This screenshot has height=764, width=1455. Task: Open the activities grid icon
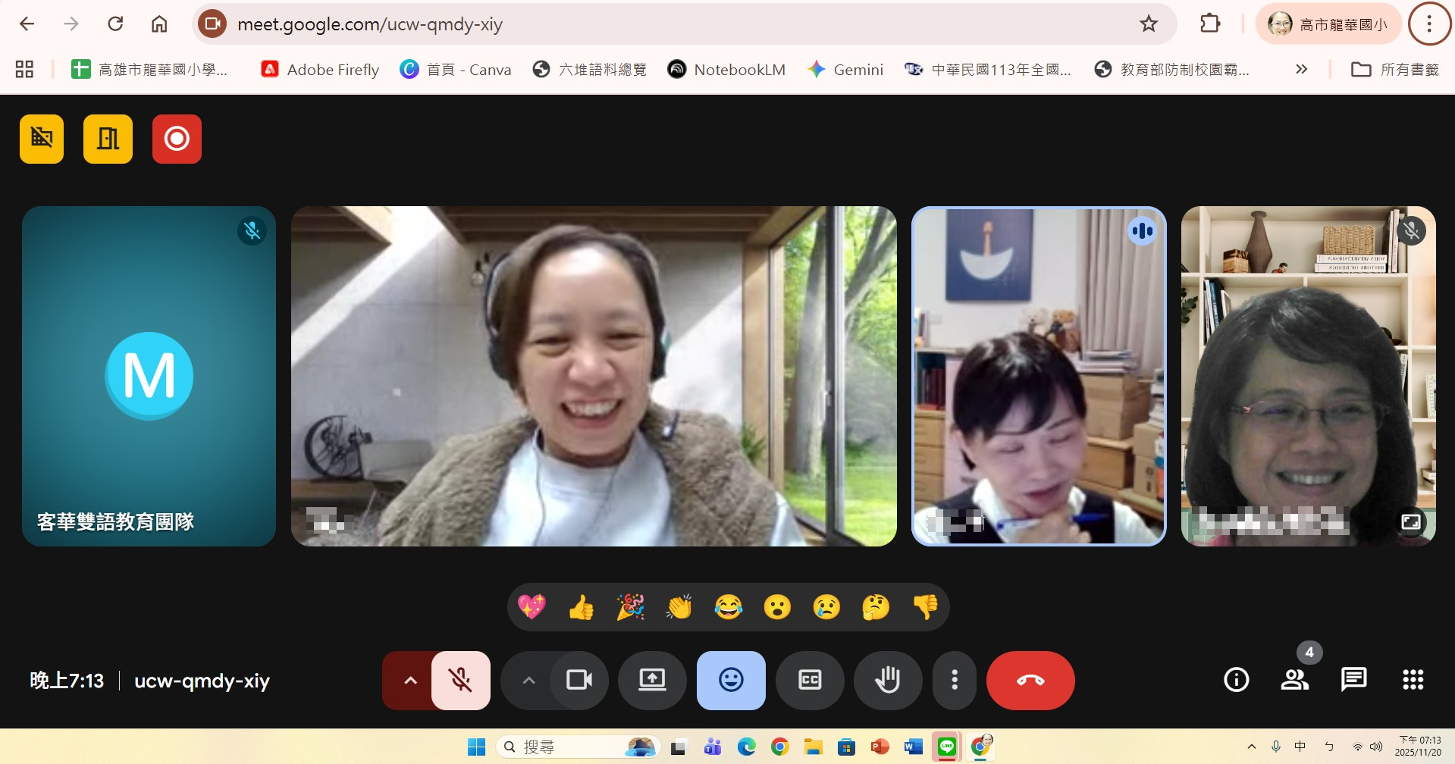tap(1413, 680)
